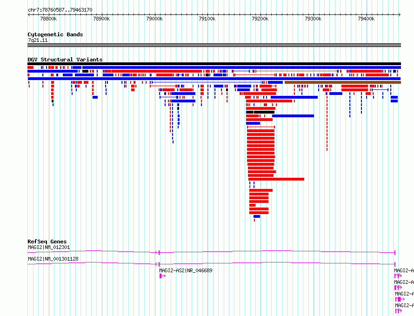Click the 7q21.11 band label

[38, 40]
